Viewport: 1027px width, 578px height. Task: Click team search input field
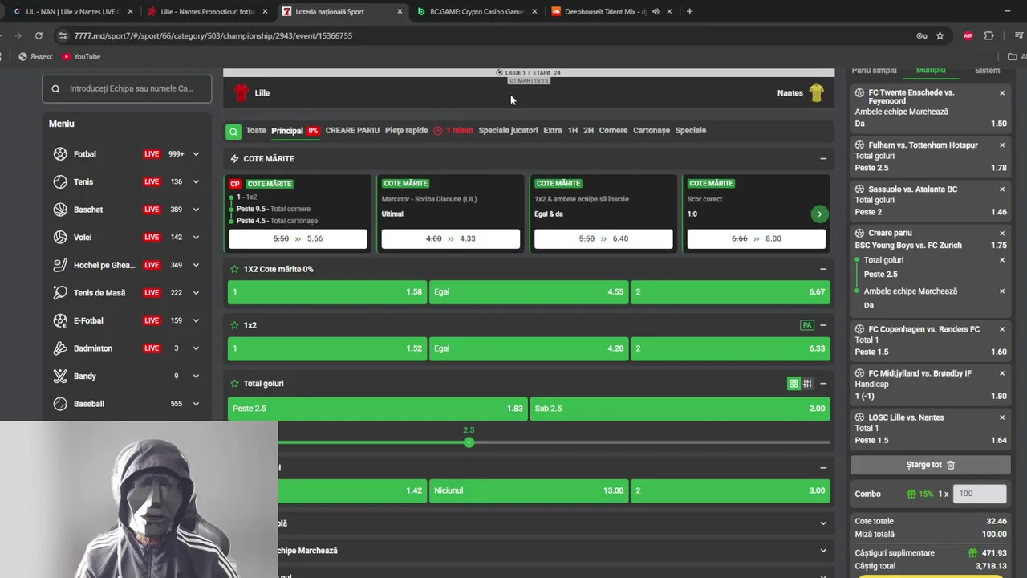[x=127, y=88]
